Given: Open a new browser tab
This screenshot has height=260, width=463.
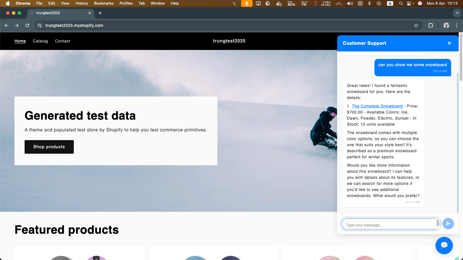Looking at the screenshot, I should pos(100,13).
